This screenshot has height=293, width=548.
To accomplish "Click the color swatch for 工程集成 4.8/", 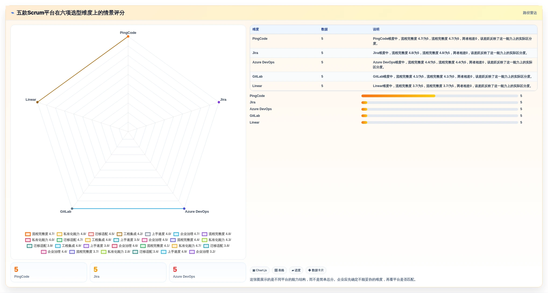I will (88, 240).
